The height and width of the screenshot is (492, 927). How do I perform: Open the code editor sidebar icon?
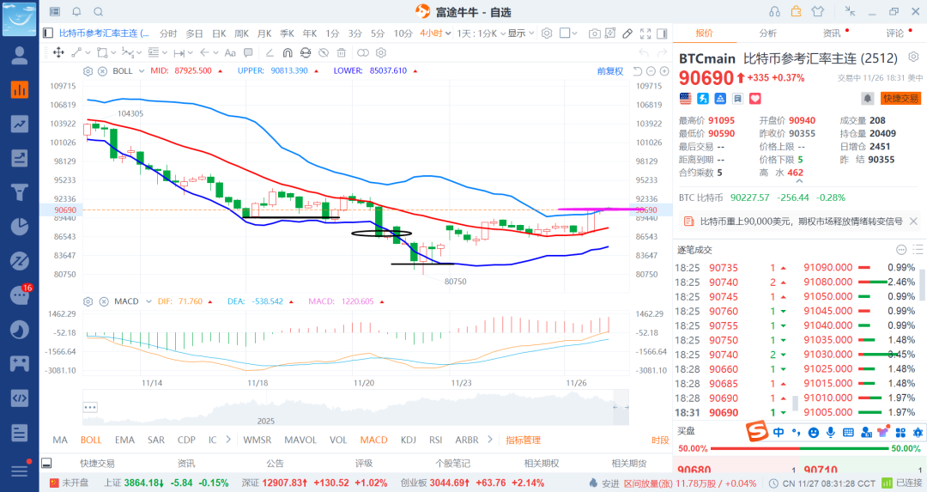point(20,398)
